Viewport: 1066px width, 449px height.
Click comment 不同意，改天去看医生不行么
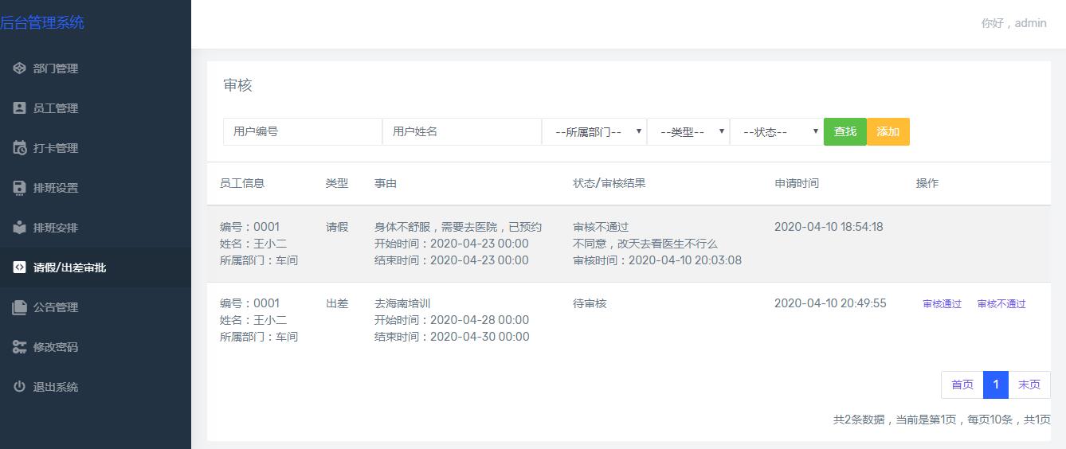645,244
